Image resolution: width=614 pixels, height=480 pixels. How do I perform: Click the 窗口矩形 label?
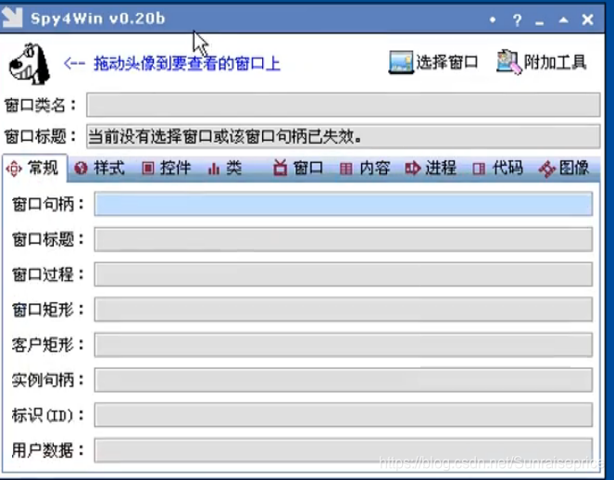point(48,309)
